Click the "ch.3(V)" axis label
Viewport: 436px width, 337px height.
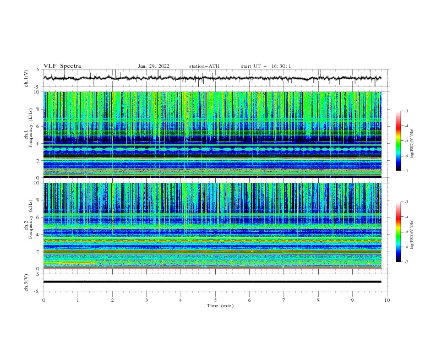(26, 282)
